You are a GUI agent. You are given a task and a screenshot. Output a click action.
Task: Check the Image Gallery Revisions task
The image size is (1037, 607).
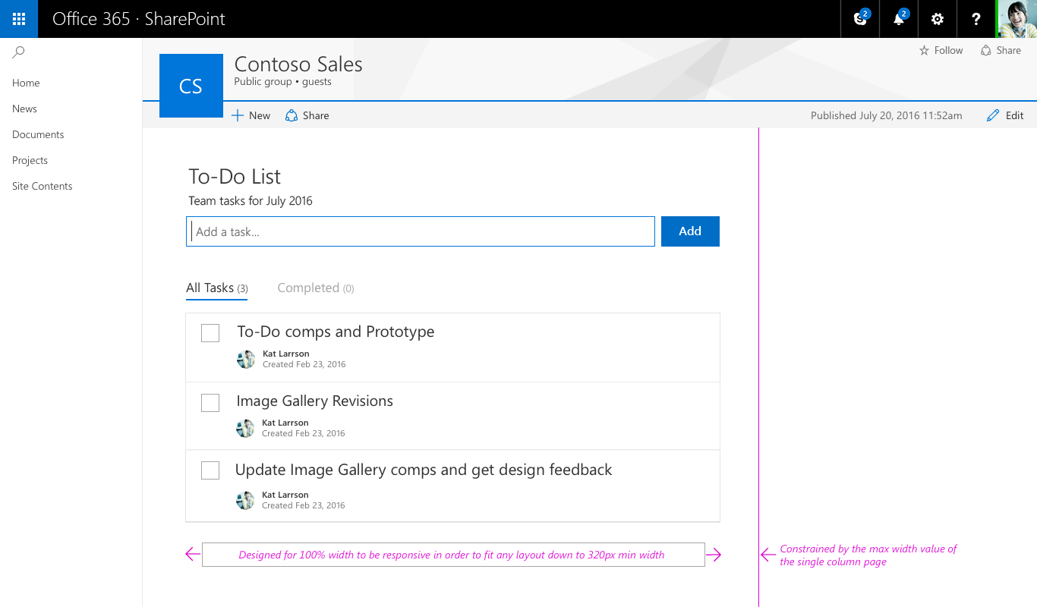210,403
